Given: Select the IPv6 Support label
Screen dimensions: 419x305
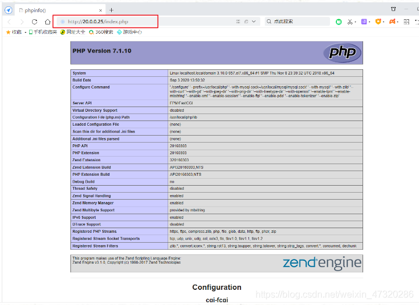Looking at the screenshot, I should tap(84, 217).
